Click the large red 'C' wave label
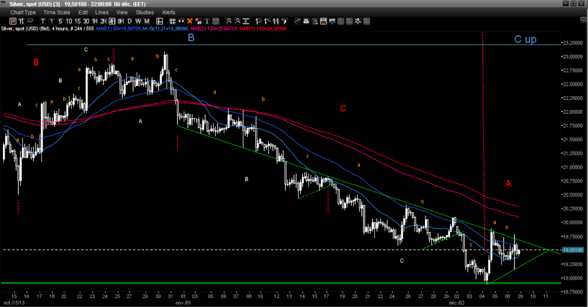Image resolution: width=588 pixels, height=307 pixels. click(x=343, y=109)
